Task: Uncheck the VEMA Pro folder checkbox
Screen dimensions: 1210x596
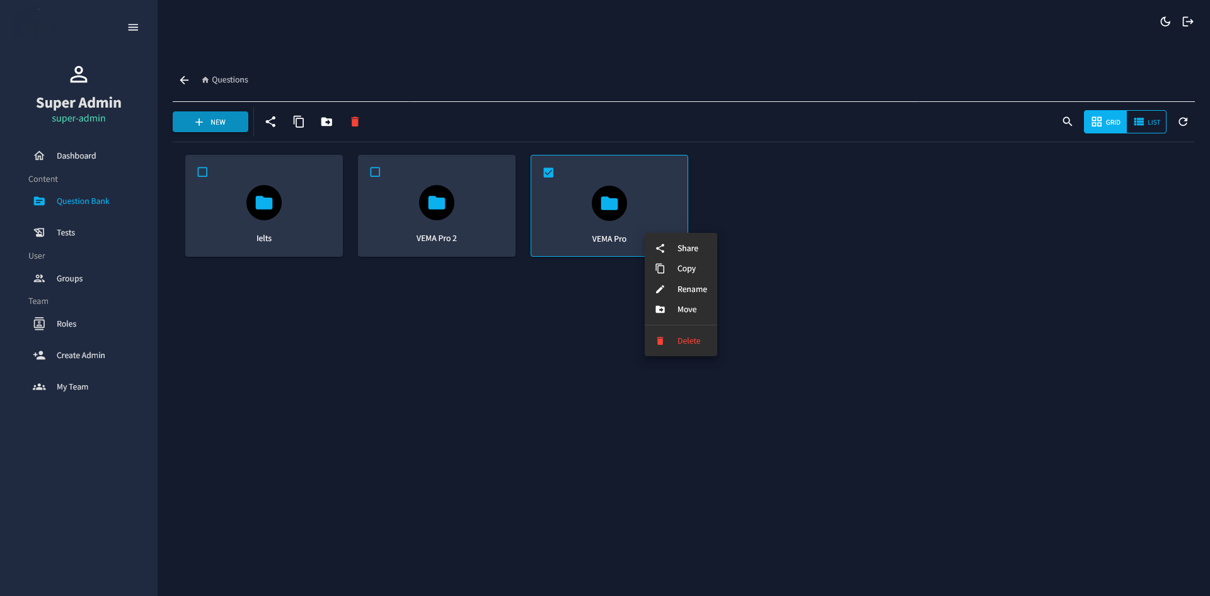Action: 548,172
